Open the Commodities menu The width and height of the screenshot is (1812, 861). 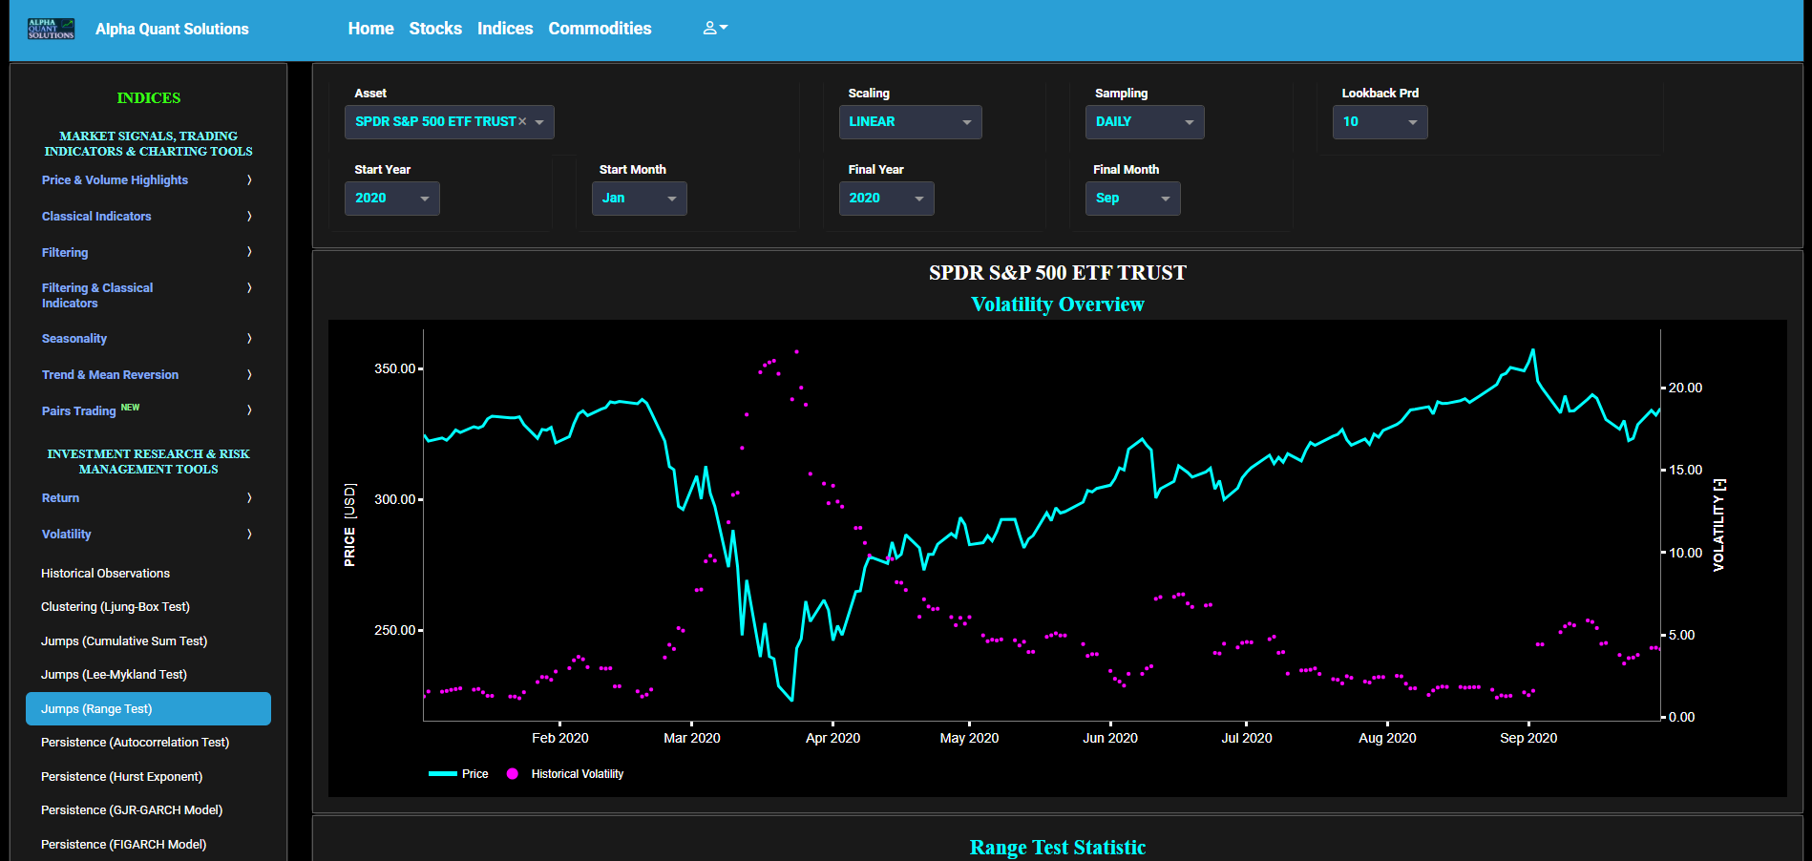pyautogui.click(x=600, y=29)
